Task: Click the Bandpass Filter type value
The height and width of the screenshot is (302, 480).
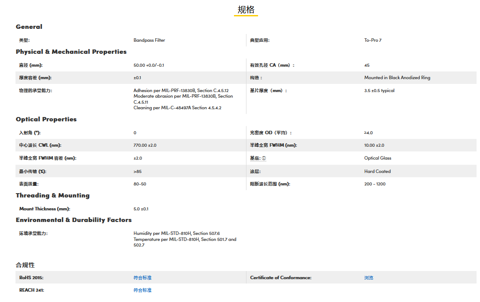Action: click(149, 40)
